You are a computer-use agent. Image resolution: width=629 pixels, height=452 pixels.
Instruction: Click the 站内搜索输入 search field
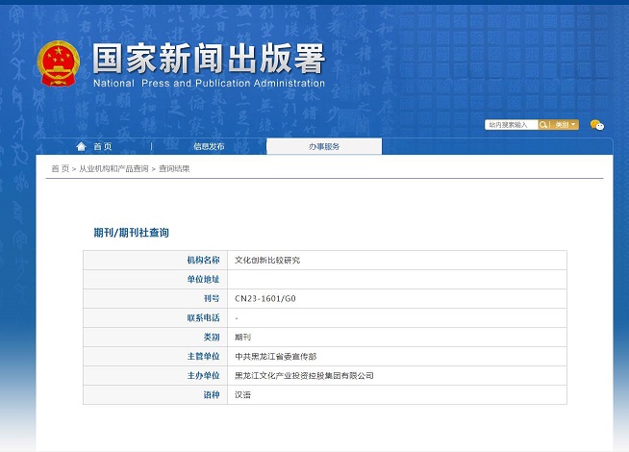[x=510, y=125]
